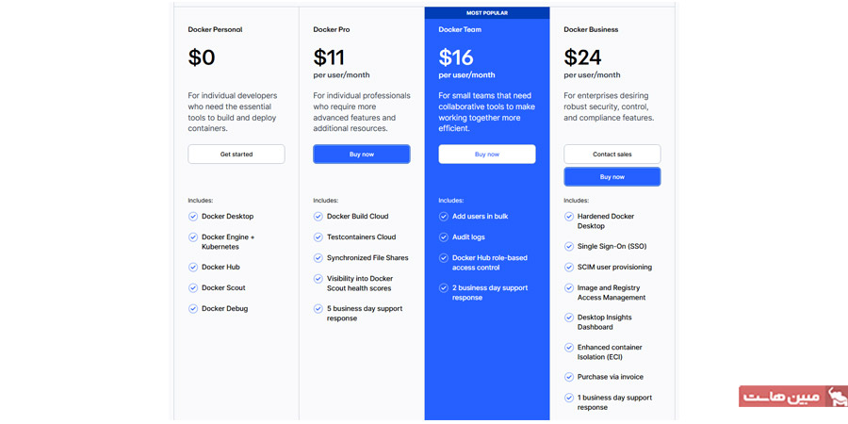Viewport: 848px width, 424px height.
Task: Click the Testcontainers Cloud feature text
Action: (x=361, y=237)
